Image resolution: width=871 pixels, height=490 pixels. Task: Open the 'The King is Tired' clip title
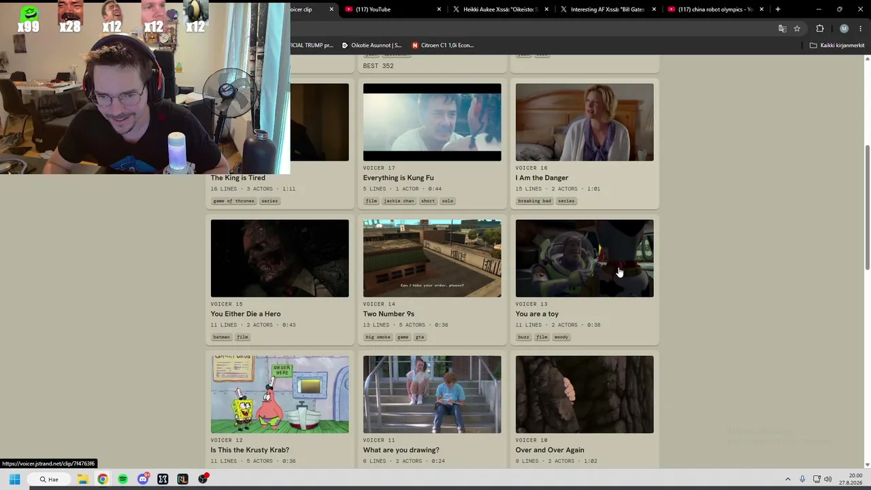click(x=237, y=178)
